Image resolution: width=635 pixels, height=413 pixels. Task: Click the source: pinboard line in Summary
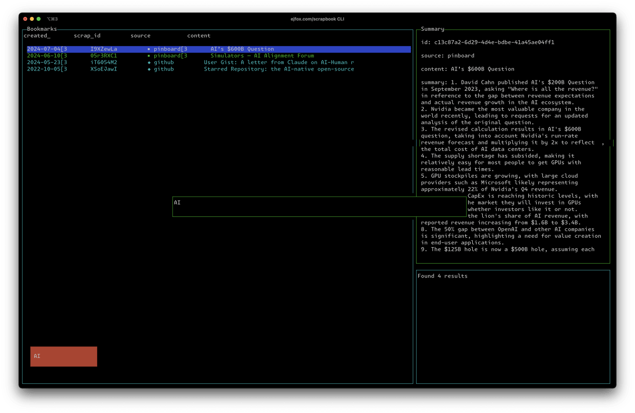[447, 56]
